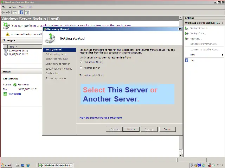Click the Server Manager quick launch icon
Image resolution: width=225 pixels, height=168 pixels.
tap(18, 165)
